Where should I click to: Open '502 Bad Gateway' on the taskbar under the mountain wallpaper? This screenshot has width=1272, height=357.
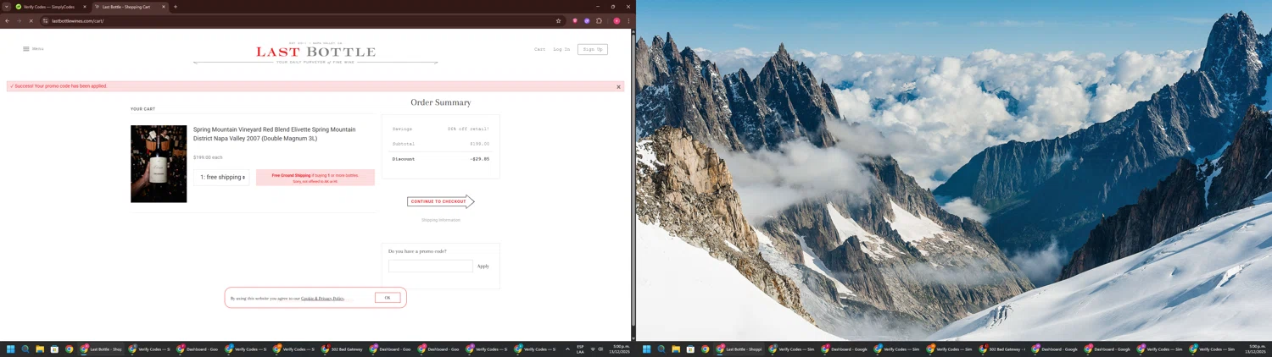pos(1001,349)
